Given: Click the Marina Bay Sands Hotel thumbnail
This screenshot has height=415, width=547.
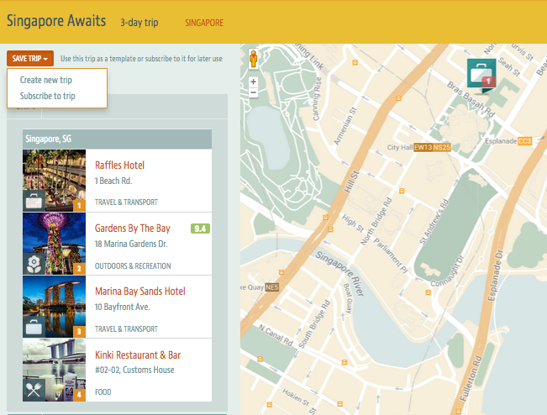Looking at the screenshot, I should (x=54, y=307).
